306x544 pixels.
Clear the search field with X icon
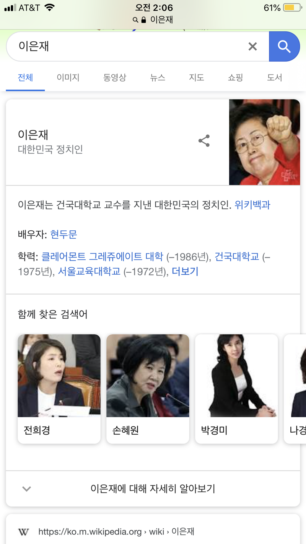pyautogui.click(x=252, y=46)
